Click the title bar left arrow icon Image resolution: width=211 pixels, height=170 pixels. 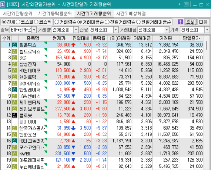(179, 4)
